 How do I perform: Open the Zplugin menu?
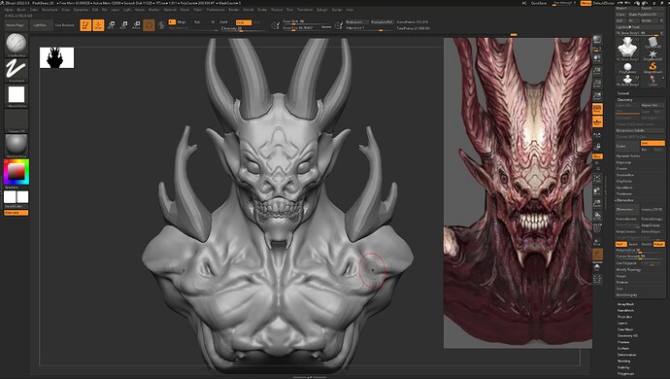click(322, 10)
